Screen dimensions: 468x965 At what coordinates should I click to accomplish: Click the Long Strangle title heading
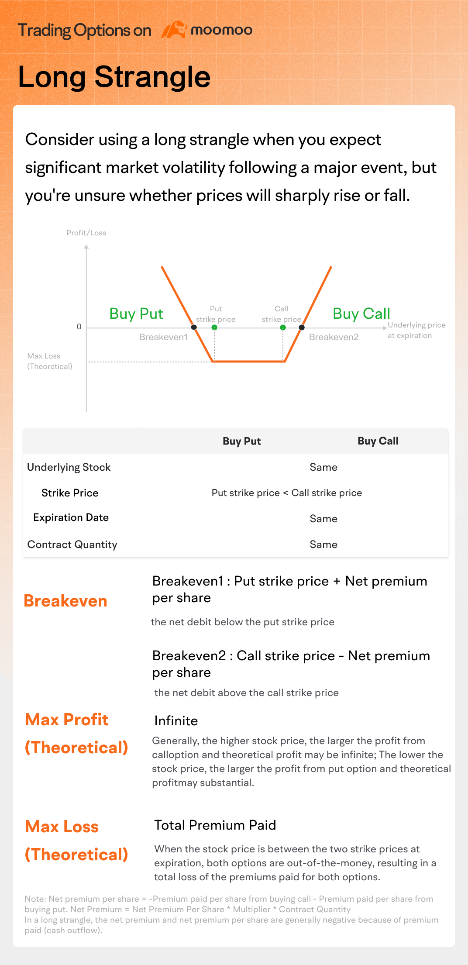114,77
